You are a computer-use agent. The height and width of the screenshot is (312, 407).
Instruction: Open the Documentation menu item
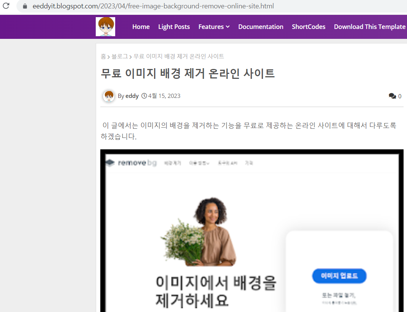[261, 27]
